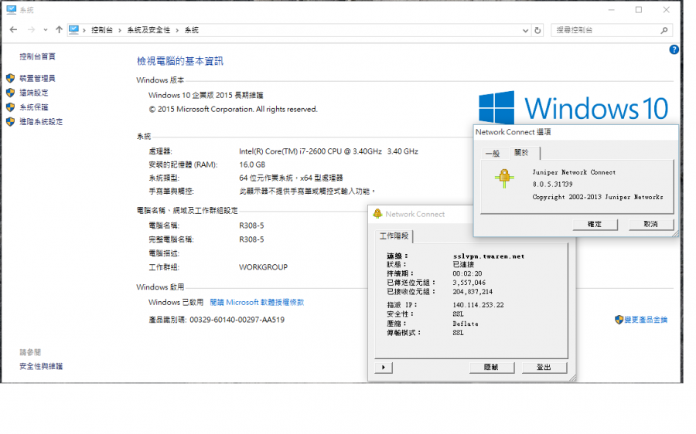Open 裝置管理員 from the left sidebar
The height and width of the screenshot is (434, 696).
click(37, 78)
